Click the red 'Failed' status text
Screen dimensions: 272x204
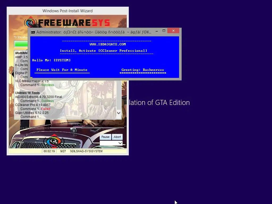click(x=46, y=109)
